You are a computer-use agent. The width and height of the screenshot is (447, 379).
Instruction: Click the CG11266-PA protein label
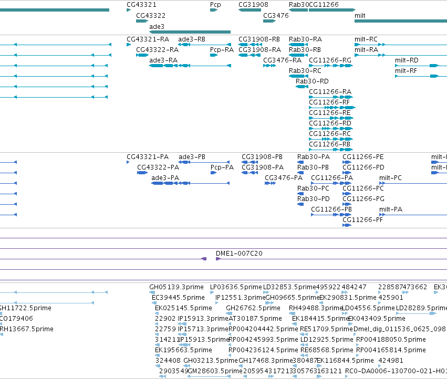pos(332,178)
